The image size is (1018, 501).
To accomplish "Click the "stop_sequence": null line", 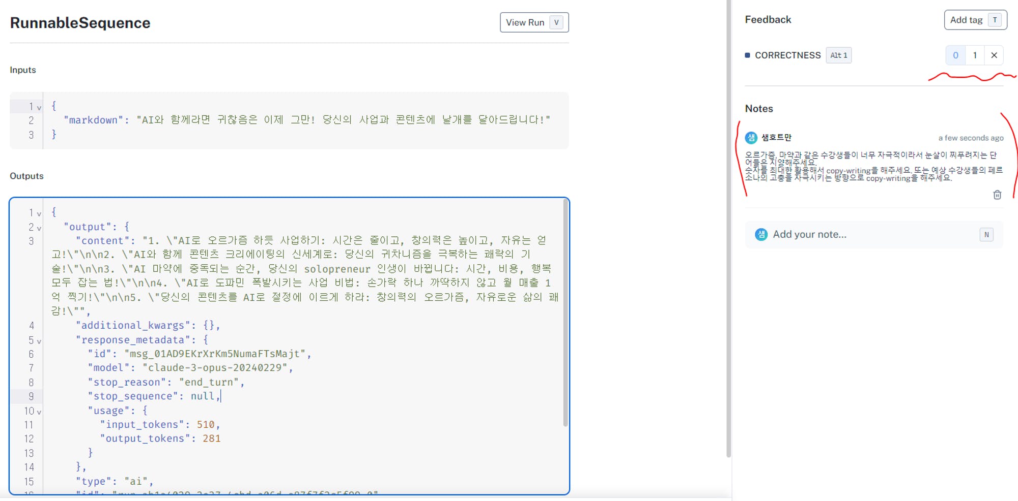I will pos(154,396).
